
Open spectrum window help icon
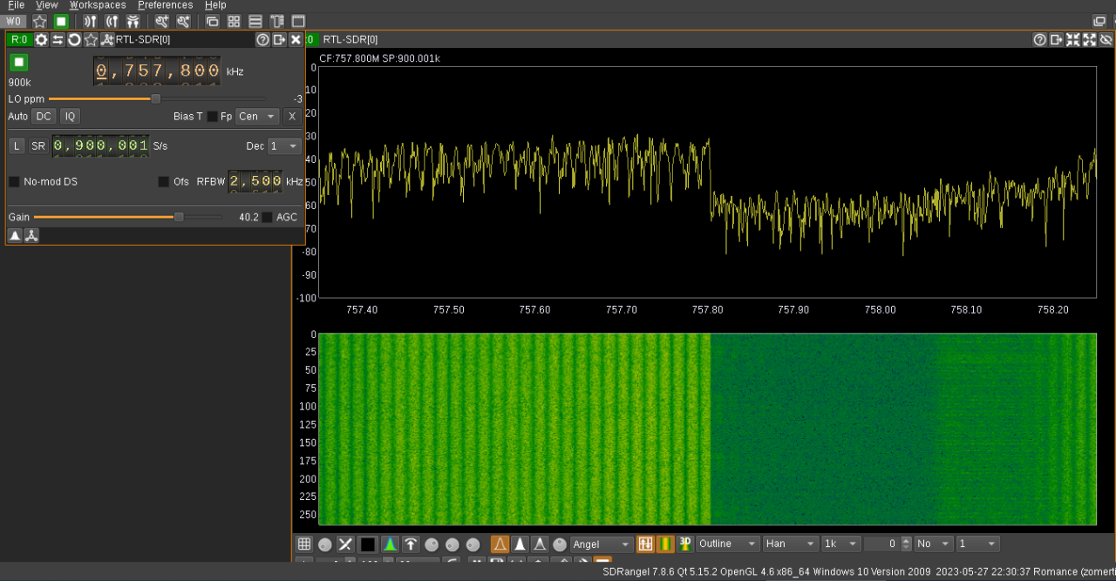[1039, 39]
